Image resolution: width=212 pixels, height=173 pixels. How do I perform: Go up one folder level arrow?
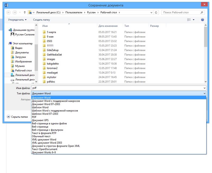click(x=25, y=12)
